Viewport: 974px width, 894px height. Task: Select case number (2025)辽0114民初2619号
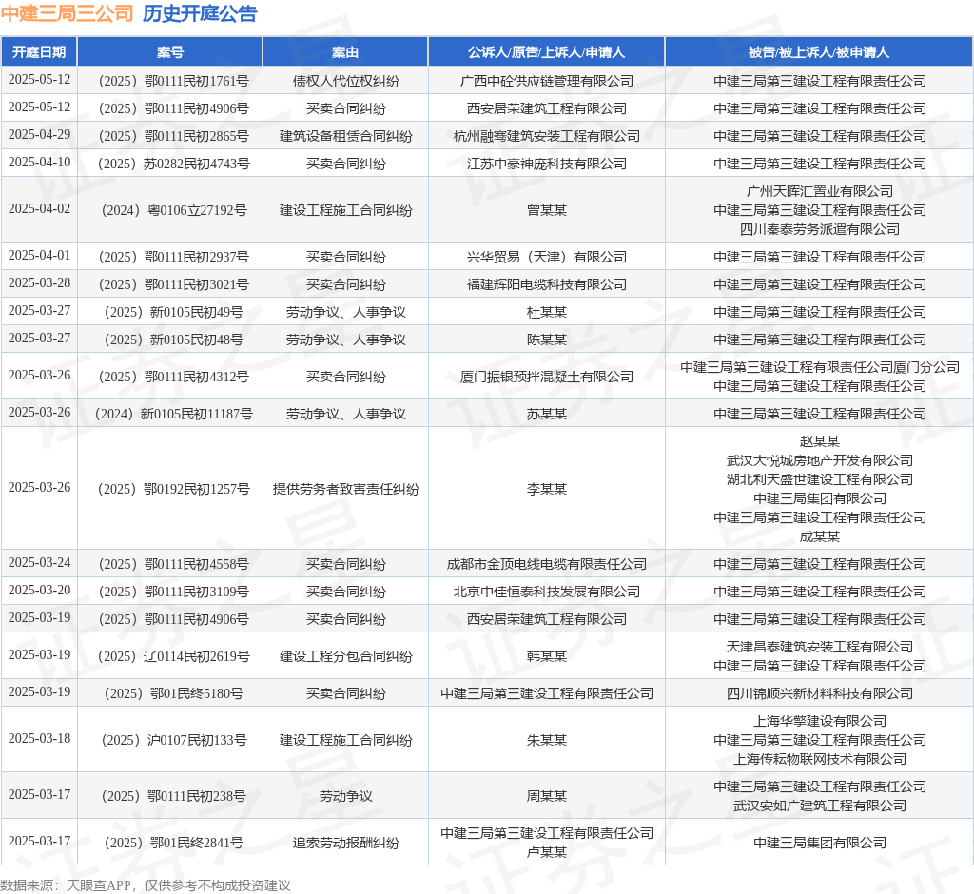tap(170, 656)
